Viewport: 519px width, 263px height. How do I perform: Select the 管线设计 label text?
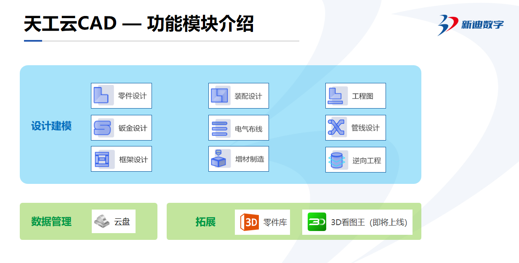(365, 128)
